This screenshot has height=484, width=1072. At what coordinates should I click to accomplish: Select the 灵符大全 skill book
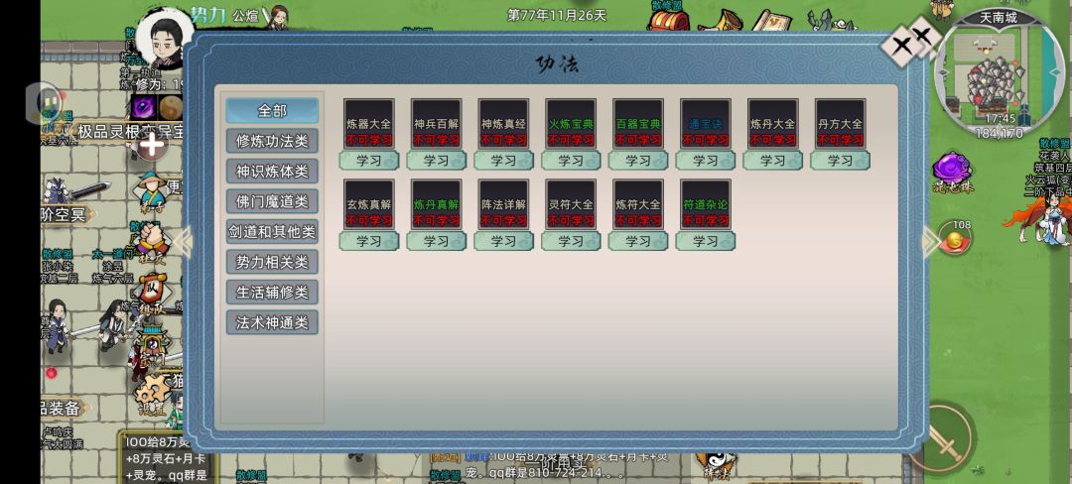(x=571, y=204)
